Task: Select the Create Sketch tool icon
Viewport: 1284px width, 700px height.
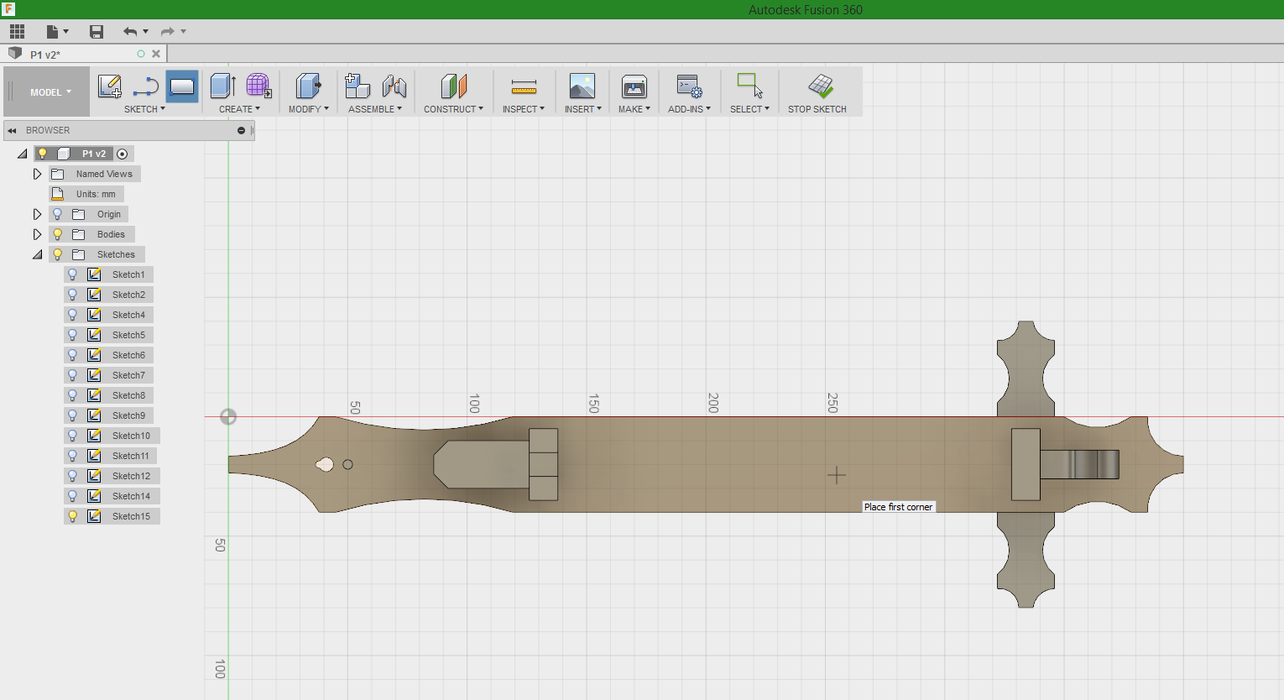Action: pyautogui.click(x=110, y=86)
